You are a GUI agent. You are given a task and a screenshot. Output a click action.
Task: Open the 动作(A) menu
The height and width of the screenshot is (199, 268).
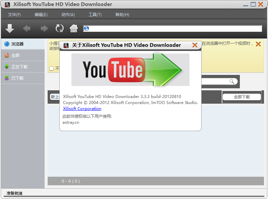68,15
